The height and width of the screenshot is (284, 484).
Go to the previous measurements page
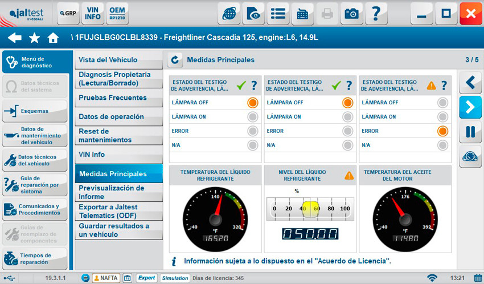470,83
